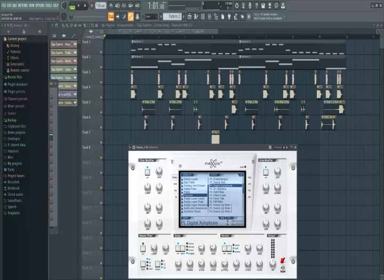This screenshot has height=280, width=384.
Task: Mute Track 1 with its green dot
Action: click(101, 52)
